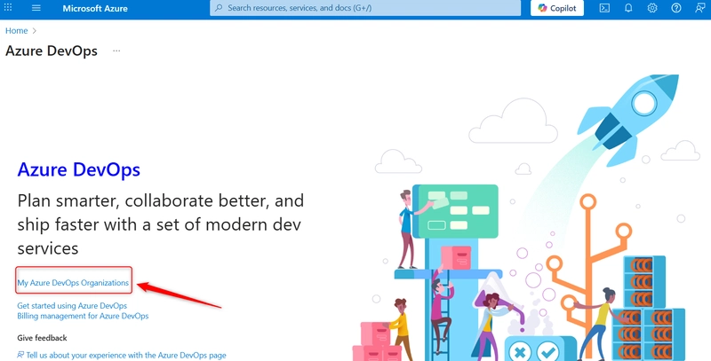Click the Azure DevOps page title
711x361 pixels.
point(52,51)
